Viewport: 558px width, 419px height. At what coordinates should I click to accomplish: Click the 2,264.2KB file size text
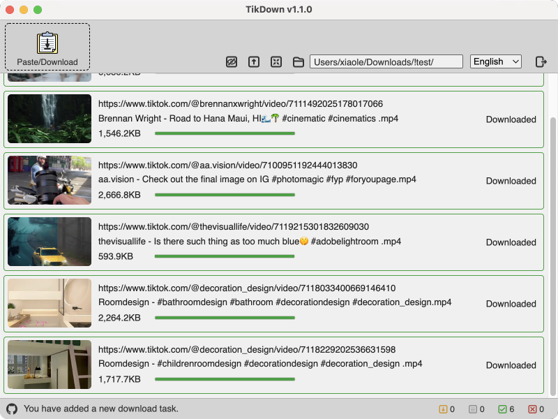click(x=119, y=318)
